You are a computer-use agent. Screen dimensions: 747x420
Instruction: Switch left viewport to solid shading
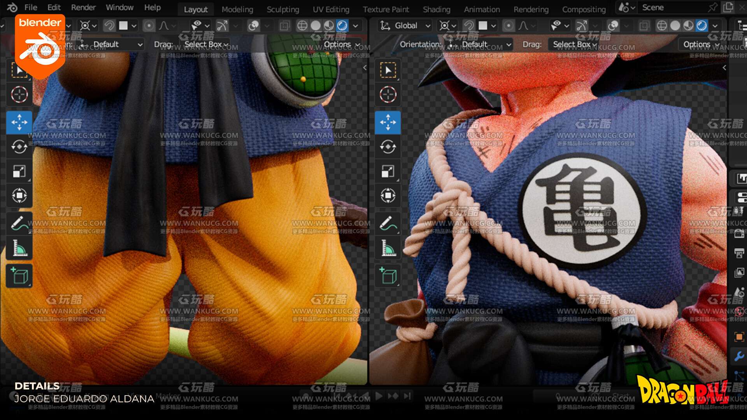[316, 26]
